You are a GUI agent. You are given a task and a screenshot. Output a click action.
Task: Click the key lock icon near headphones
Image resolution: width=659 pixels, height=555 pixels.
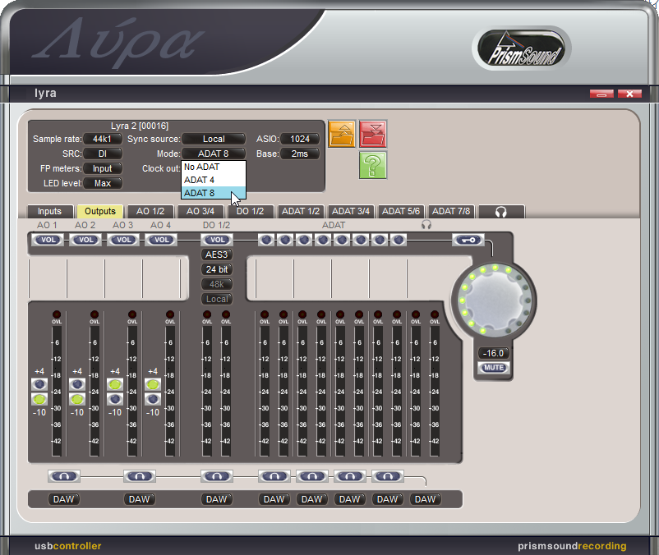point(468,240)
